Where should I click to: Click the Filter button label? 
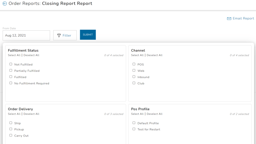67,36
